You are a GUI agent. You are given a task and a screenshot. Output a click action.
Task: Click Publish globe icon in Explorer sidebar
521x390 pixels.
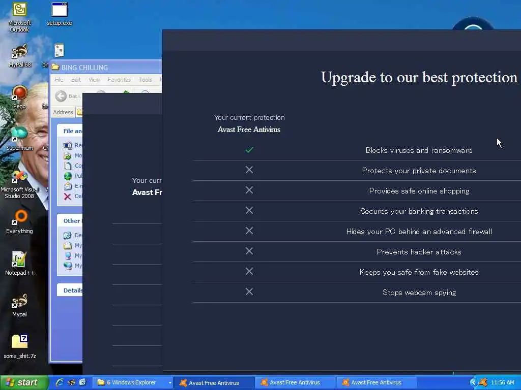point(68,176)
